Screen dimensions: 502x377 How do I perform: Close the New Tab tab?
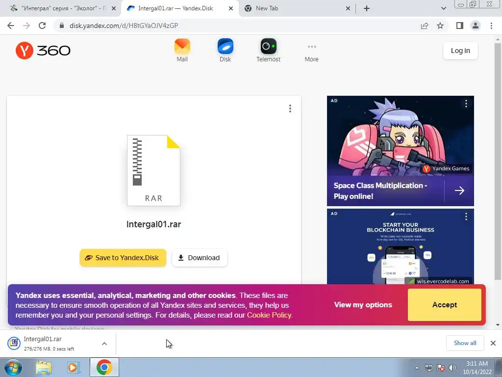point(348,9)
